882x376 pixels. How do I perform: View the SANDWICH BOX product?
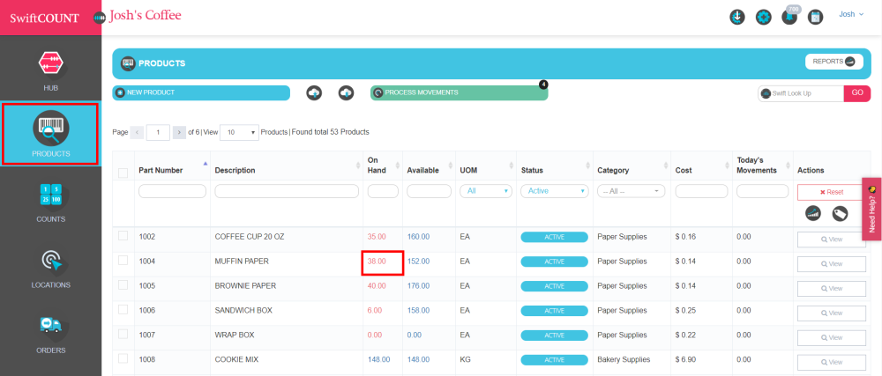832,313
